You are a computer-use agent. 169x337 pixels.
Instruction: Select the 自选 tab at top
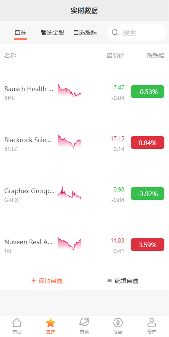click(20, 32)
